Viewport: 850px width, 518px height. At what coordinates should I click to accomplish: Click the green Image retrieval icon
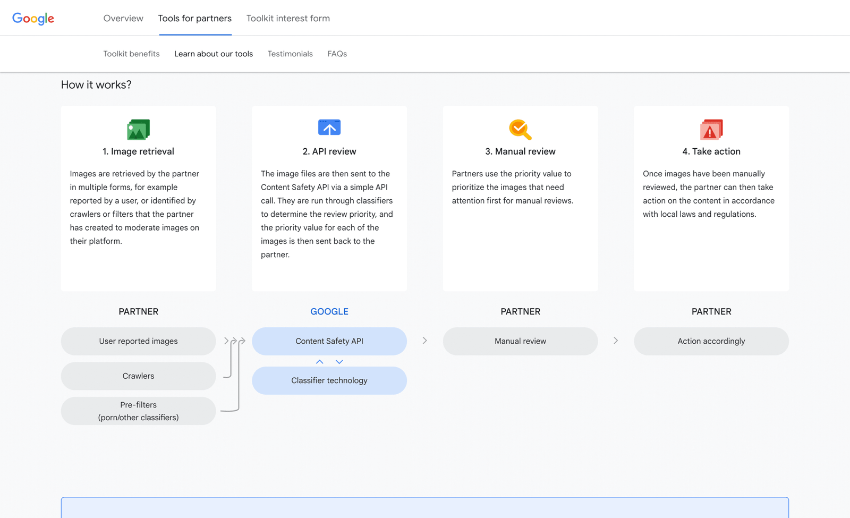[x=138, y=129]
